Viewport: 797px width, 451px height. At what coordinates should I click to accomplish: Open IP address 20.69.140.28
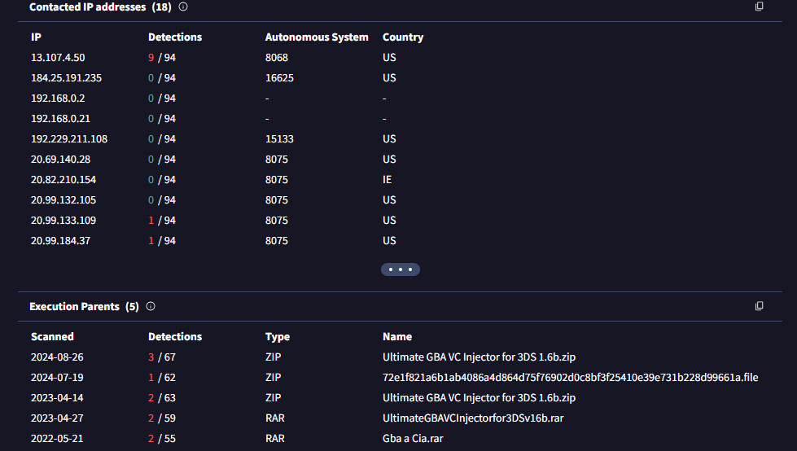point(60,159)
